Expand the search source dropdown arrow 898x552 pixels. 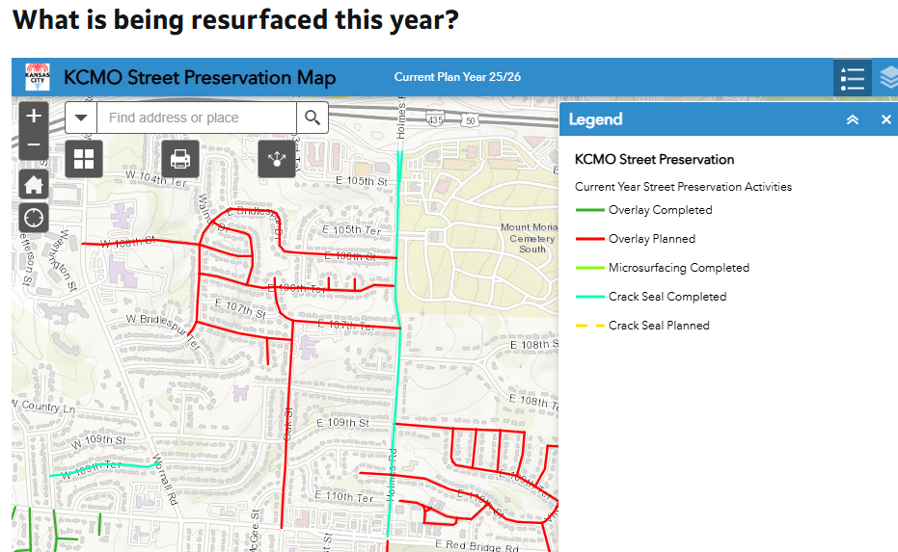(x=81, y=118)
